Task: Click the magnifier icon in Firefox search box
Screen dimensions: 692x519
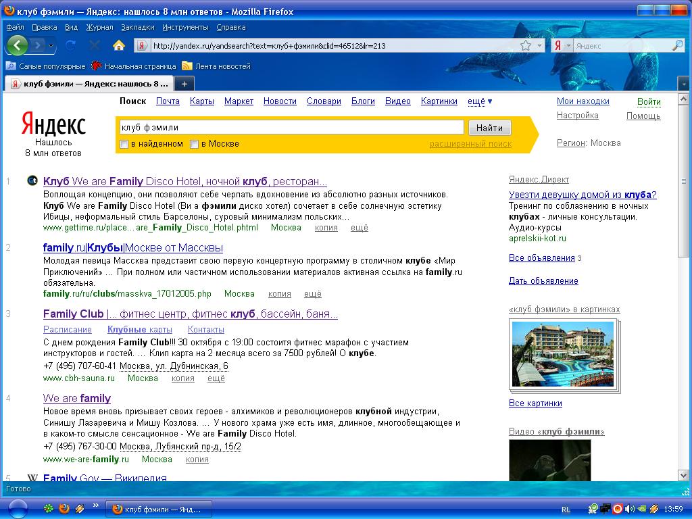Action: (677, 45)
